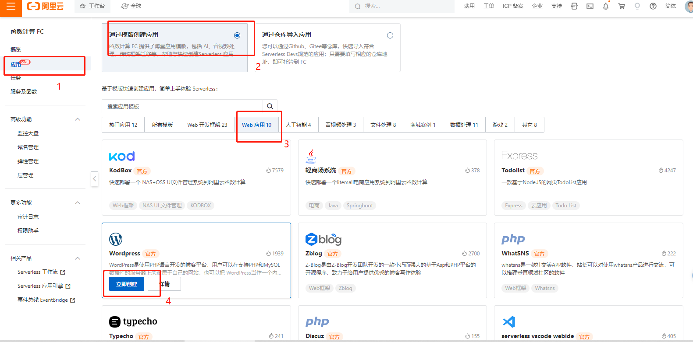Open the 所有模版 tab
Image resolution: width=693 pixels, height=342 pixels.
coord(162,125)
